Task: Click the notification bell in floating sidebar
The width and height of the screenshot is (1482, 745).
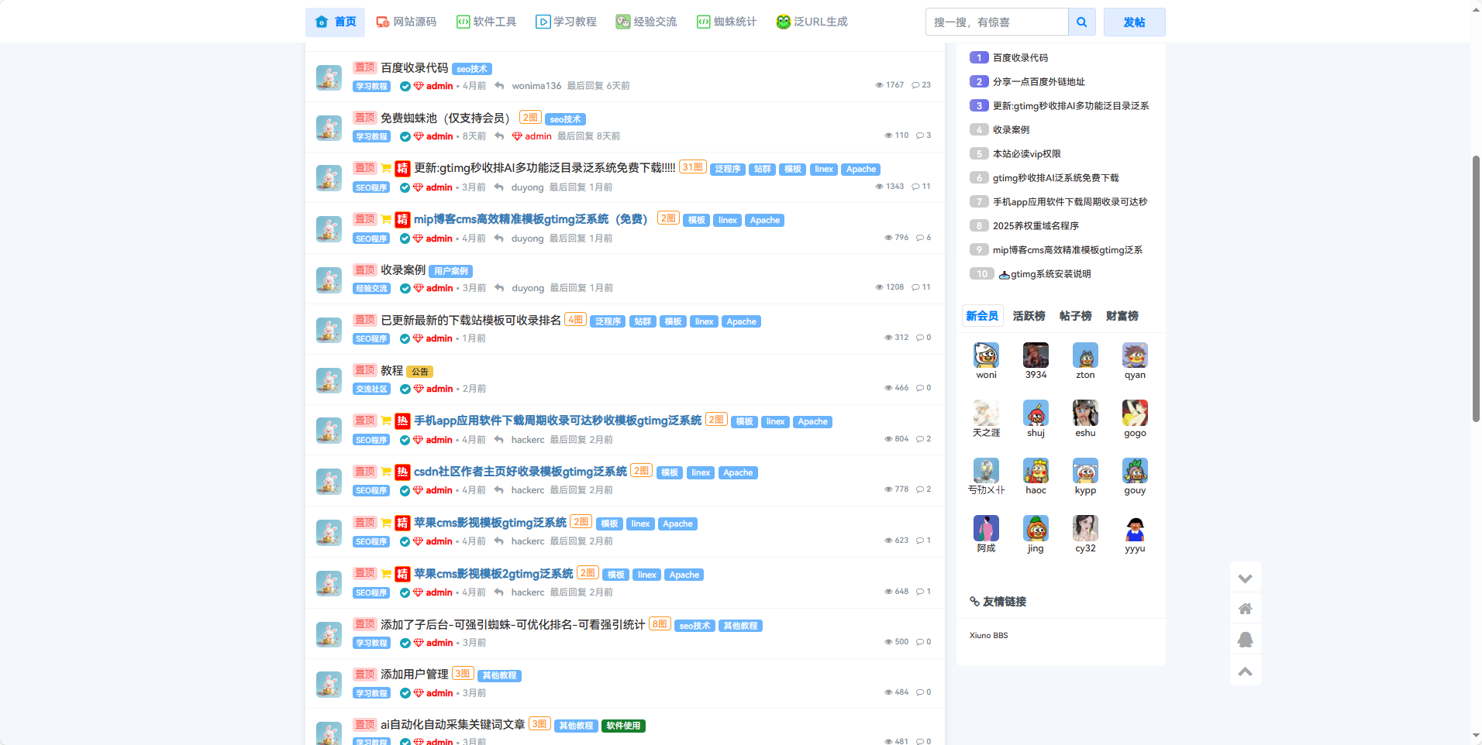Action: (x=1245, y=640)
